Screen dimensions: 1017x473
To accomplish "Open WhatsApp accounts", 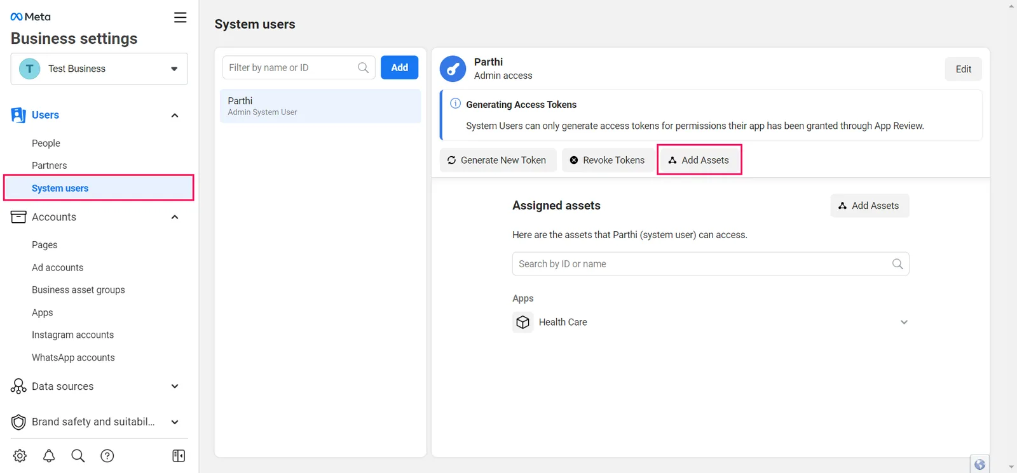I will click(73, 358).
